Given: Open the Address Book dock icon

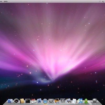Looking at the screenshot, I should click(x=22, y=101).
